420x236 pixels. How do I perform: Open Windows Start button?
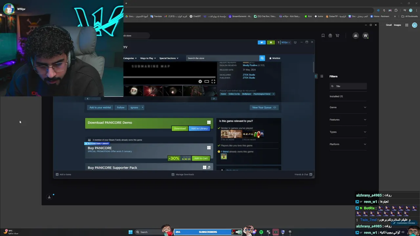click(130, 232)
